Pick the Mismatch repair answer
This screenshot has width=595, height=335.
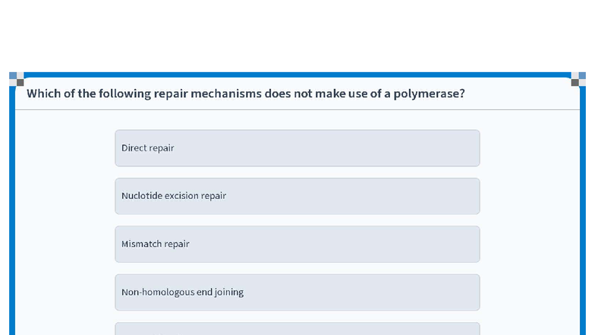pyautogui.click(x=297, y=244)
